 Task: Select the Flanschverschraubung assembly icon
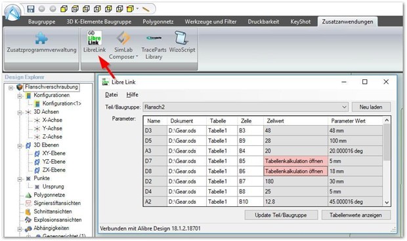[20, 87]
